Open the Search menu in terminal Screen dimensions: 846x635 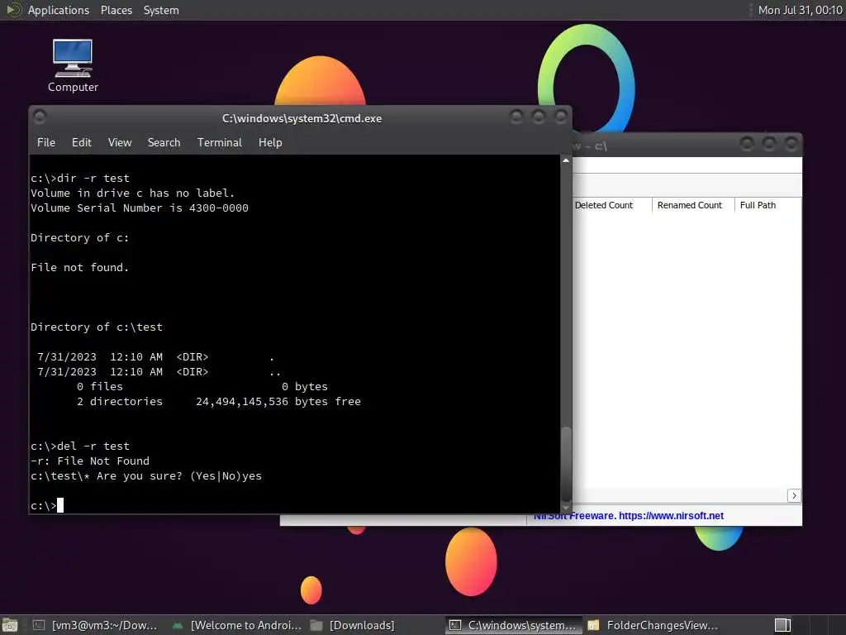pos(164,142)
